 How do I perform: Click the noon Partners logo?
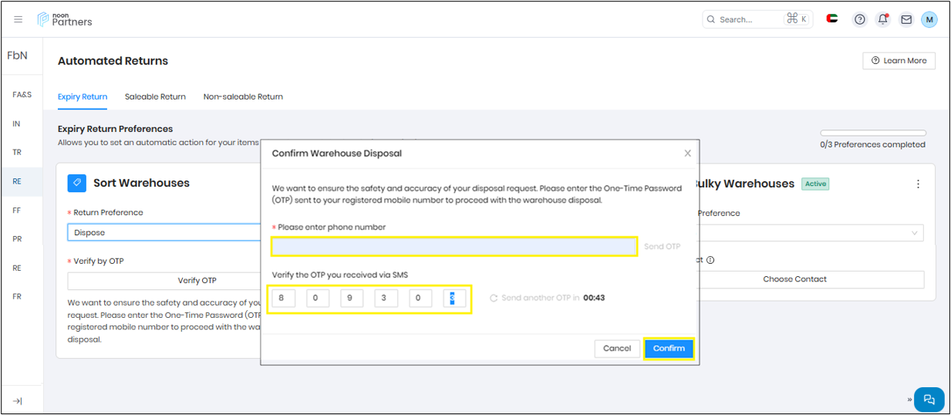click(x=65, y=19)
